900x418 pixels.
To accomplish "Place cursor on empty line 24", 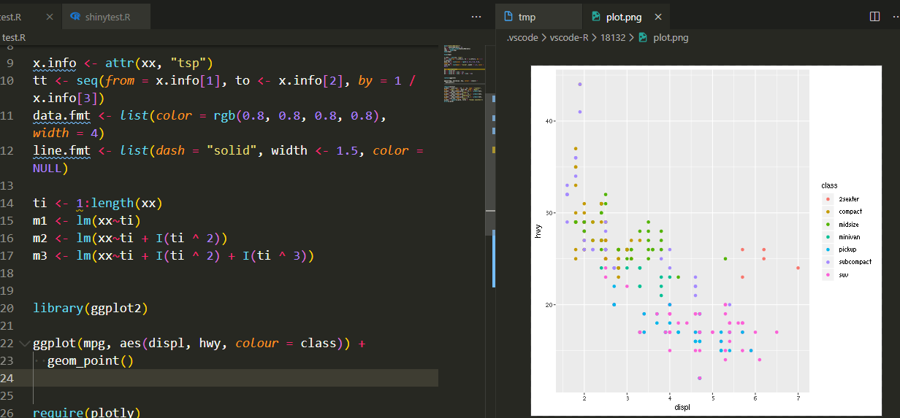I will (x=234, y=378).
